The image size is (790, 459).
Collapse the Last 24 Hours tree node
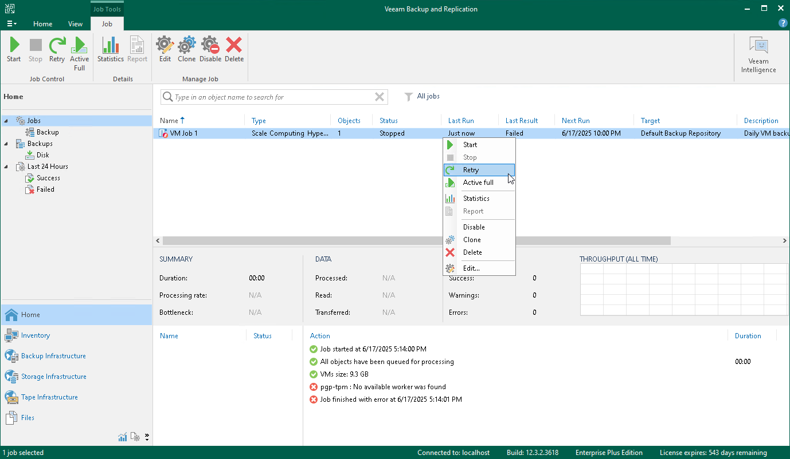[x=7, y=167]
